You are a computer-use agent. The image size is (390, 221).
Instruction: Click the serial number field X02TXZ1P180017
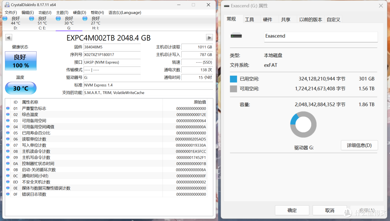(112, 55)
